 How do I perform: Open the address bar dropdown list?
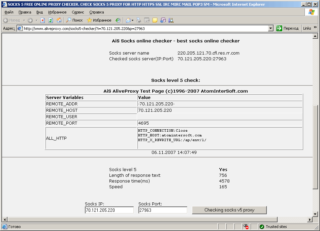pyautogui.click(x=270, y=28)
